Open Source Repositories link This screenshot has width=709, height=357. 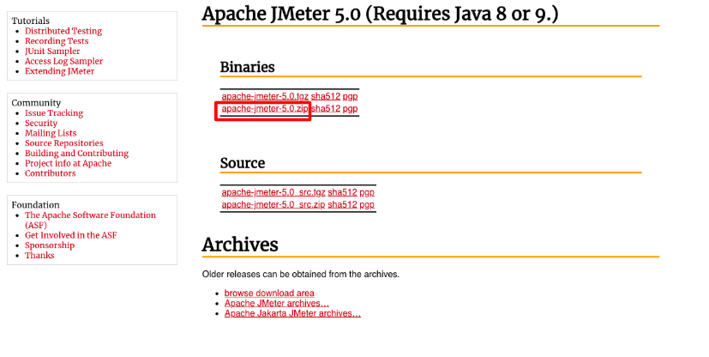[63, 143]
